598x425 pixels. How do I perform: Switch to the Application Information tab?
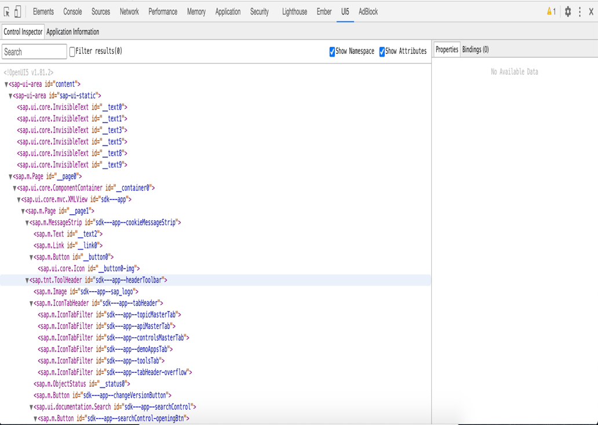click(72, 32)
